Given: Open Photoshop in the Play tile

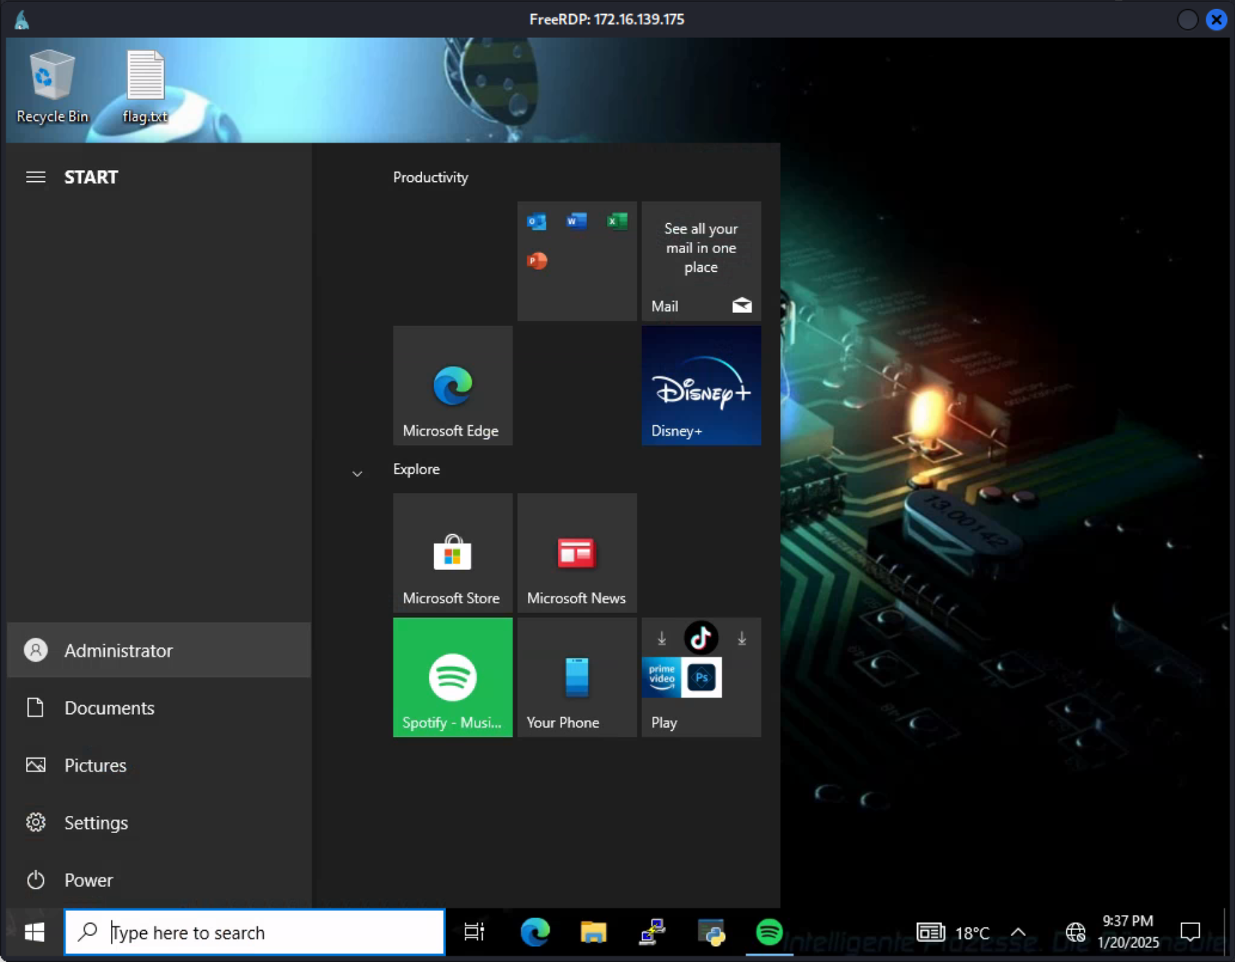Looking at the screenshot, I should coord(702,678).
